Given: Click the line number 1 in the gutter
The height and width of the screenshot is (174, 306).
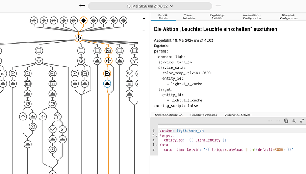Looking at the screenshot, I should point(153,131).
